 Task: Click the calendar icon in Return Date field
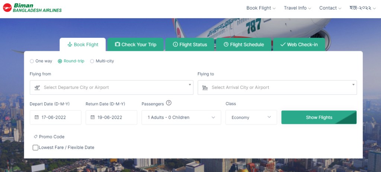click(93, 117)
